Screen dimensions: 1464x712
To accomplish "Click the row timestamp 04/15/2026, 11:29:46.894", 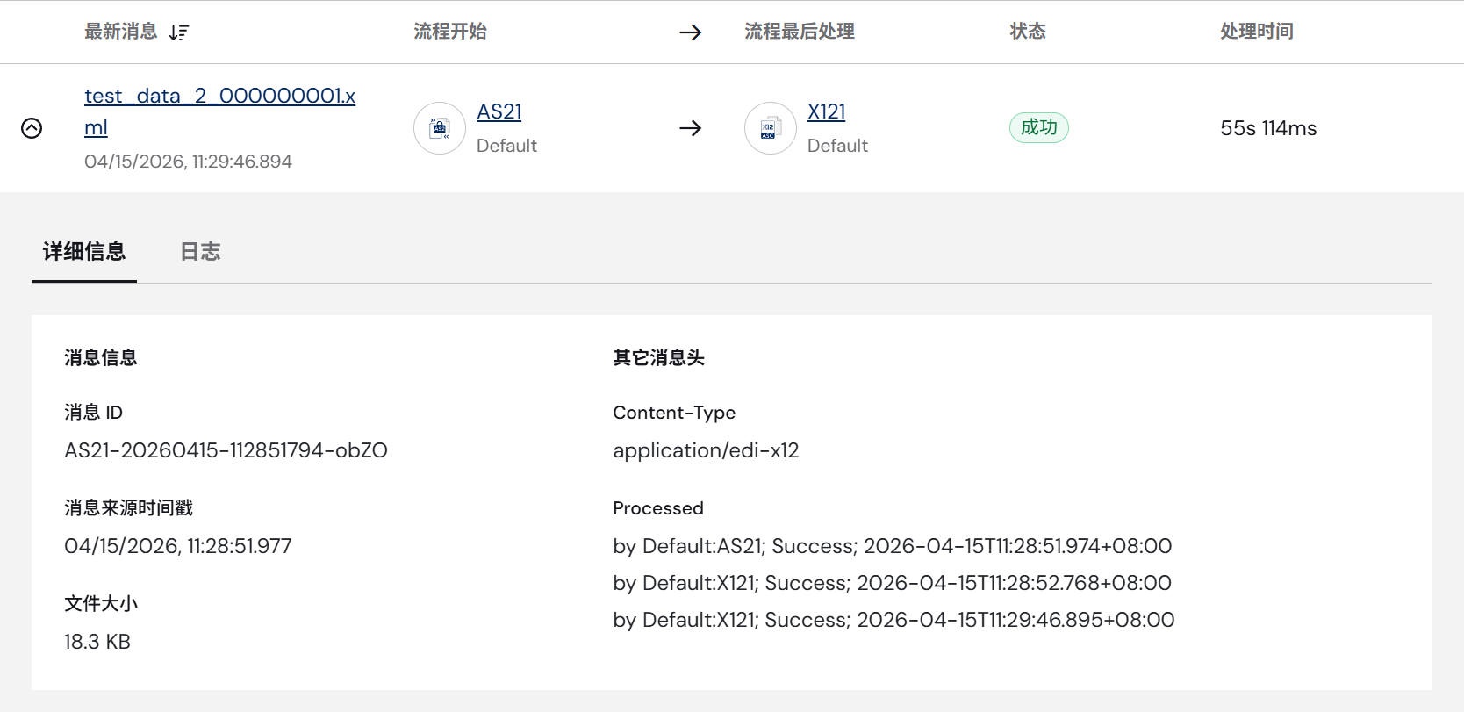I will click(188, 162).
